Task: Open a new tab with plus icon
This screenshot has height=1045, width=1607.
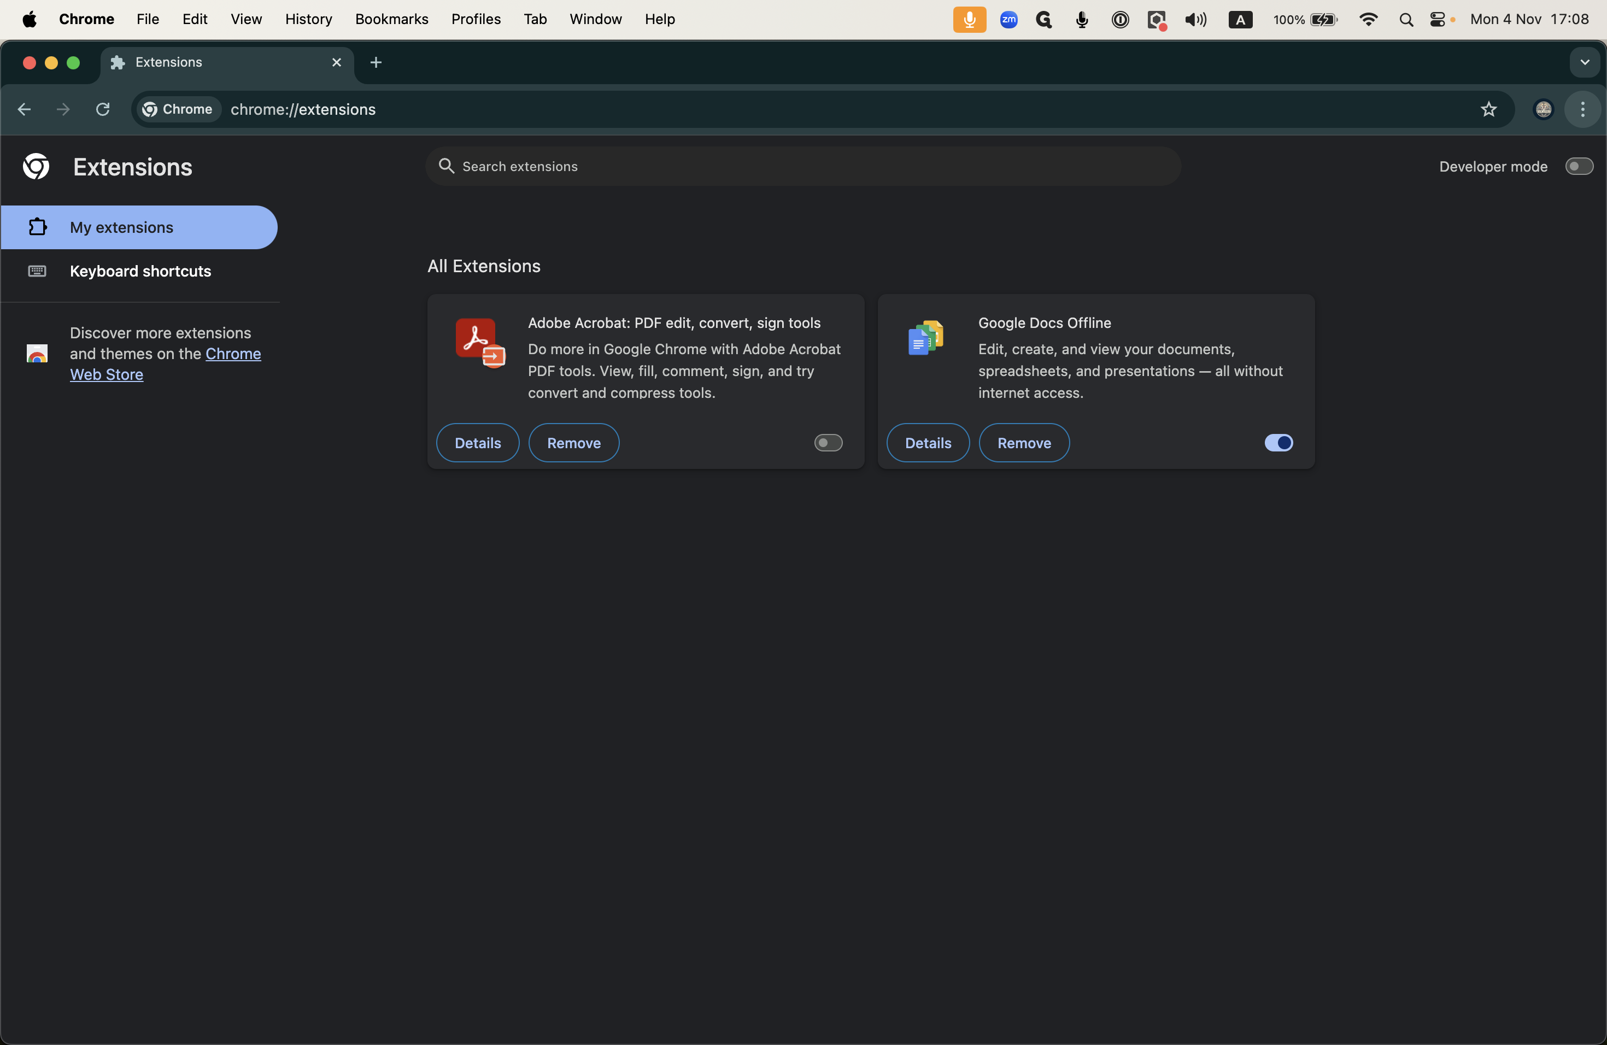Action: point(376,63)
